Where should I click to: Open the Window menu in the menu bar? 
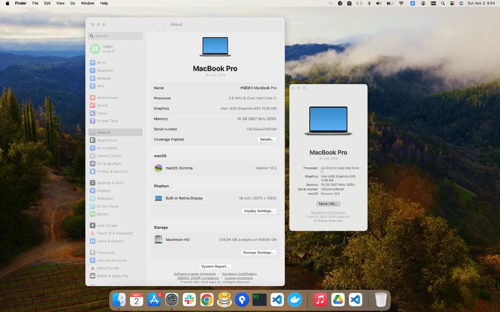point(87,3)
